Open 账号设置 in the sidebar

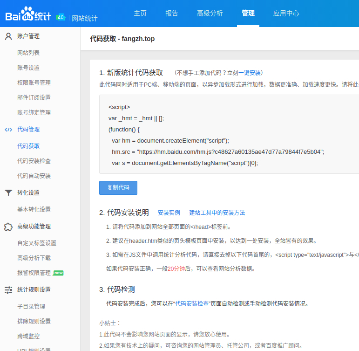coord(28,68)
